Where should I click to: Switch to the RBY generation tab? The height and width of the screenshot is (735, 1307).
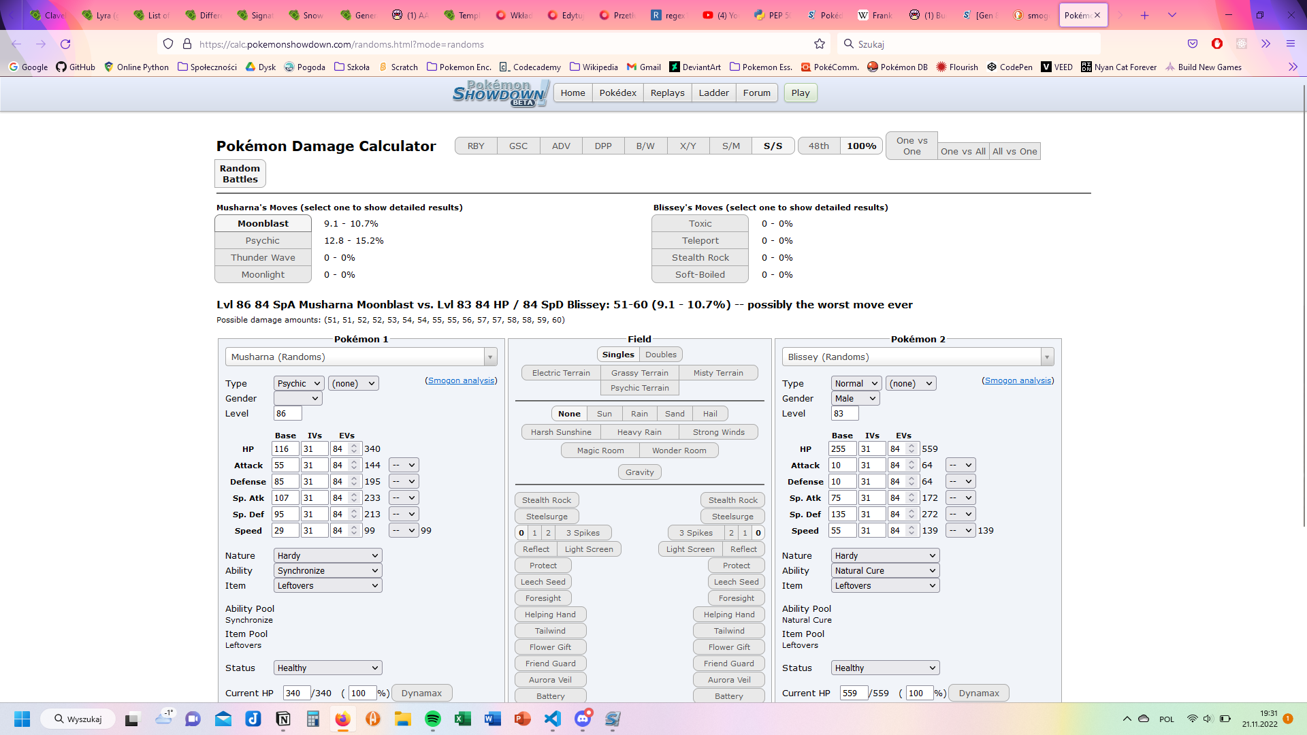click(476, 146)
